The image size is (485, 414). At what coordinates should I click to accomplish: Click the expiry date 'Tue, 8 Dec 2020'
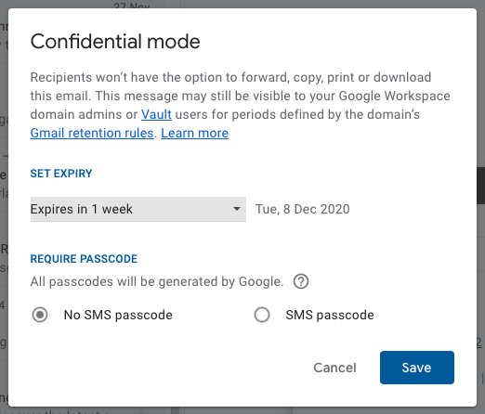(x=302, y=209)
